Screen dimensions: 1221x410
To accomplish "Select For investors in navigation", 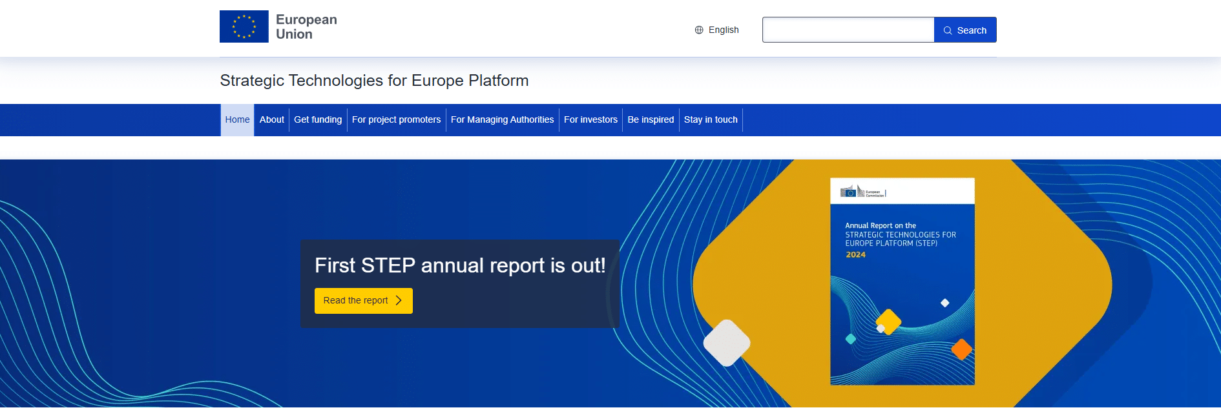I will 590,119.
